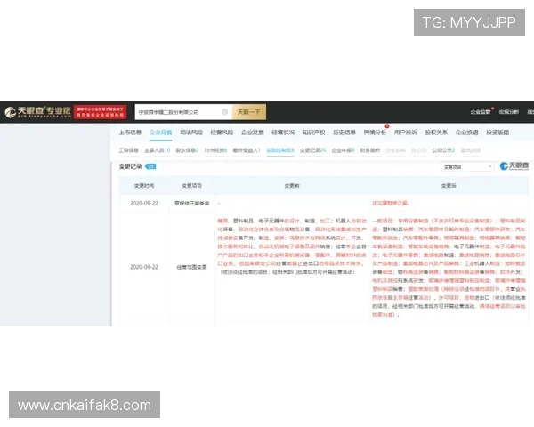This screenshot has width=534, height=427.
Task: Open the Tianyancha Professional logo
Action: [x=37, y=112]
